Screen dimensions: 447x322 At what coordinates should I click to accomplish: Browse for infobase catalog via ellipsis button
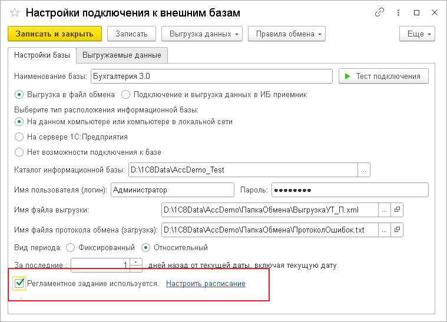point(364,170)
